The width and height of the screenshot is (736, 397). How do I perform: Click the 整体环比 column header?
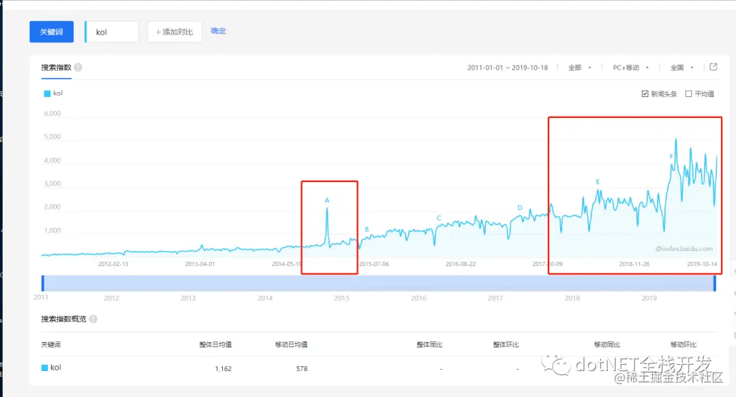pyautogui.click(x=506, y=344)
